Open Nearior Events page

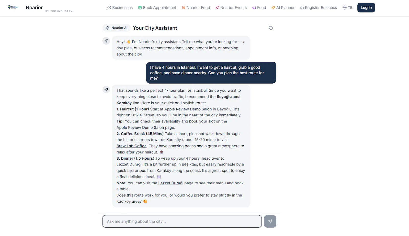[231, 8]
